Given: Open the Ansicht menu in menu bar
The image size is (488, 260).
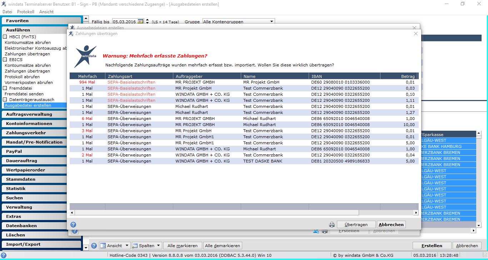Looking at the screenshot, I should pyautogui.click(x=46, y=12).
